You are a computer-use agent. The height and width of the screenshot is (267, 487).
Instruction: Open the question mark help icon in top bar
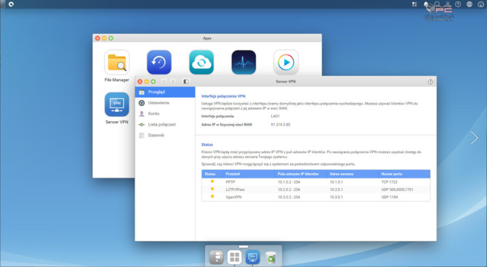pyautogui.click(x=458, y=4)
